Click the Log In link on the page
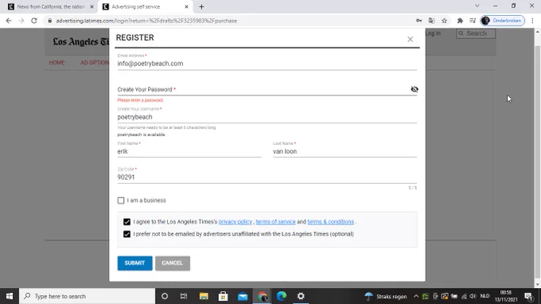The width and height of the screenshot is (541, 304). click(x=433, y=33)
